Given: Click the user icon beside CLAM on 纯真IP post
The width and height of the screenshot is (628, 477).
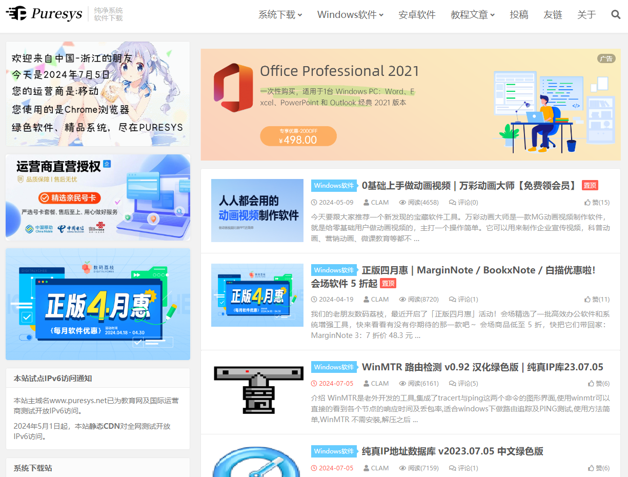Looking at the screenshot, I should click(x=367, y=468).
